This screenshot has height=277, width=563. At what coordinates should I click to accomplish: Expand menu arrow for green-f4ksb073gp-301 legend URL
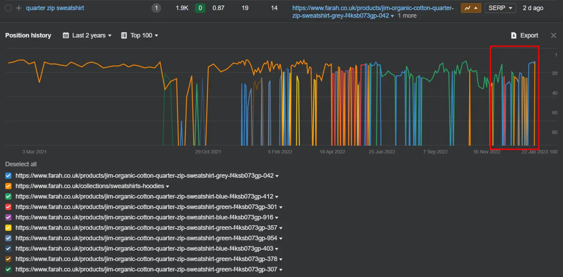pyautogui.click(x=281, y=207)
